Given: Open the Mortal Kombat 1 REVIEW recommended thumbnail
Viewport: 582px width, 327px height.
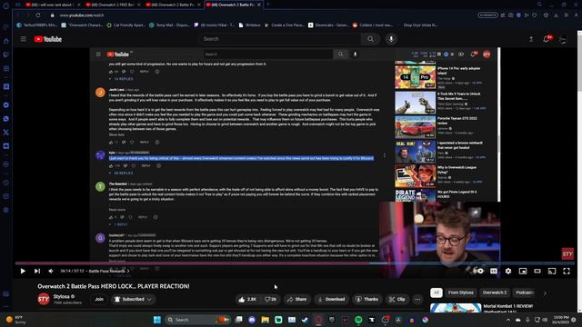Looking at the screenshot, I should (x=456, y=308).
